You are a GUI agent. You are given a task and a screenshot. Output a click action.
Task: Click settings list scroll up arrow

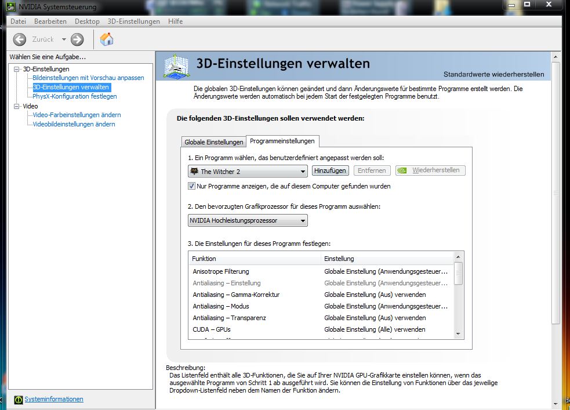[x=459, y=257]
